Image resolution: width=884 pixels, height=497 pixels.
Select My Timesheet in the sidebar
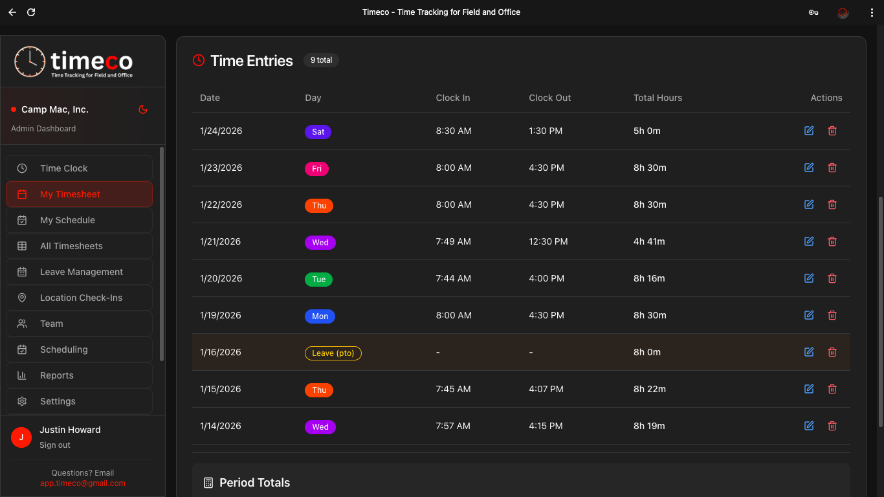79,194
